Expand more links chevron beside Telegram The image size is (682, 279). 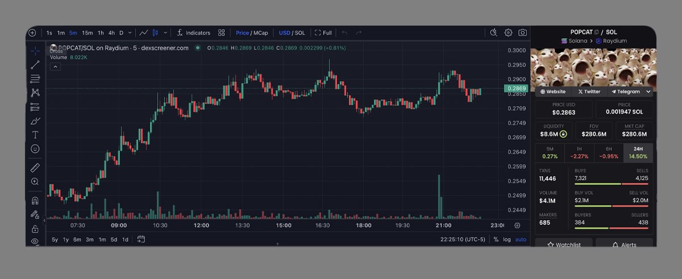[648, 91]
